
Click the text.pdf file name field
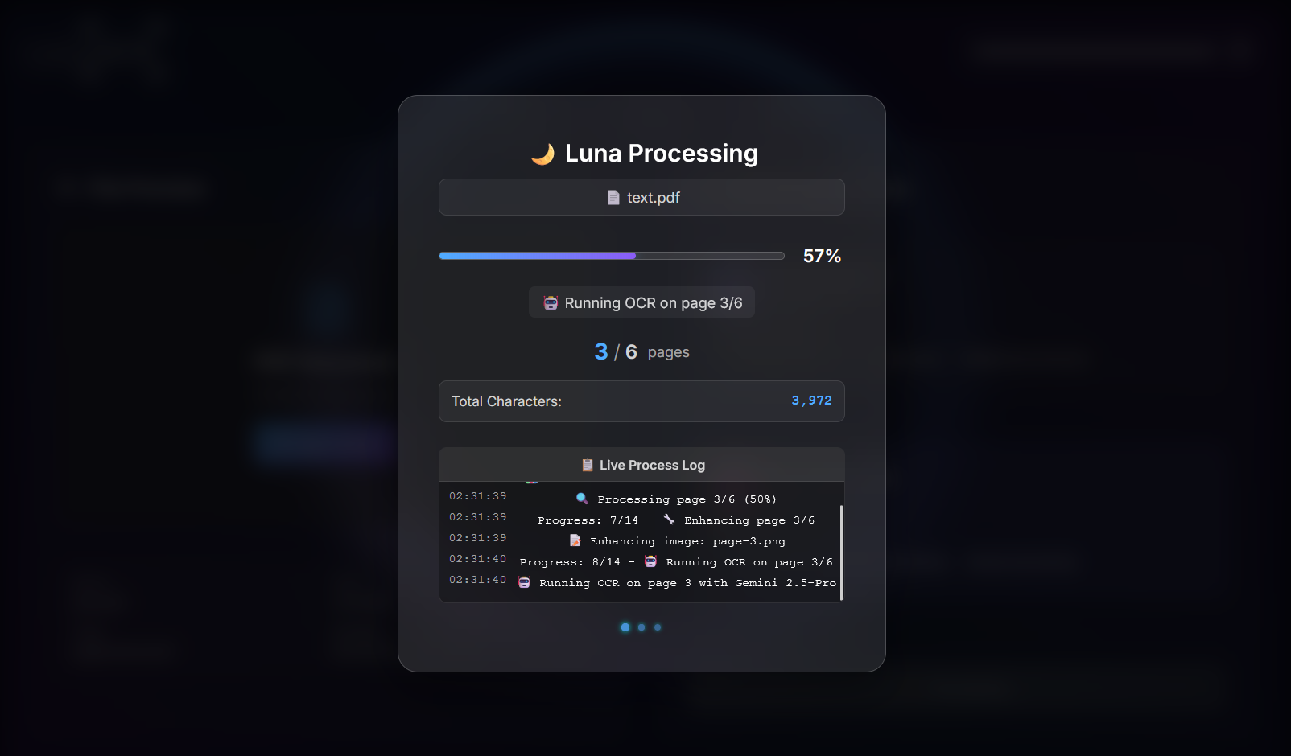[x=641, y=198]
